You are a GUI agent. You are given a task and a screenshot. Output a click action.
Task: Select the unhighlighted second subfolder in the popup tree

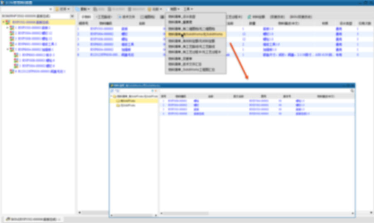point(128,105)
